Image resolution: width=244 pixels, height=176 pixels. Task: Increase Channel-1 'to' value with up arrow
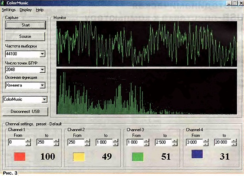tap(56, 141)
